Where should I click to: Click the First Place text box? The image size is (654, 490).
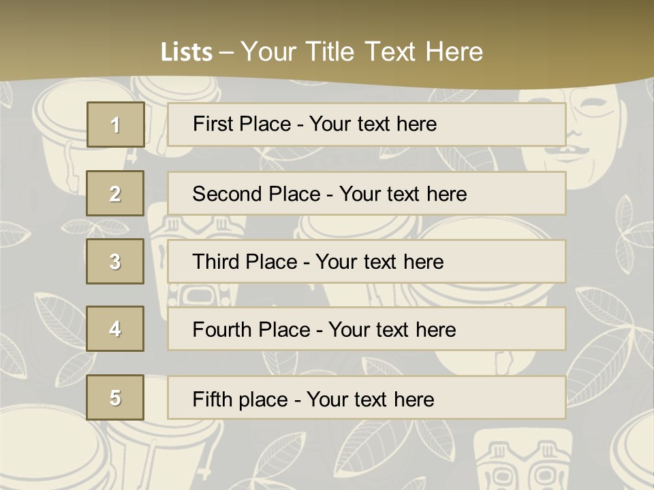pos(367,125)
